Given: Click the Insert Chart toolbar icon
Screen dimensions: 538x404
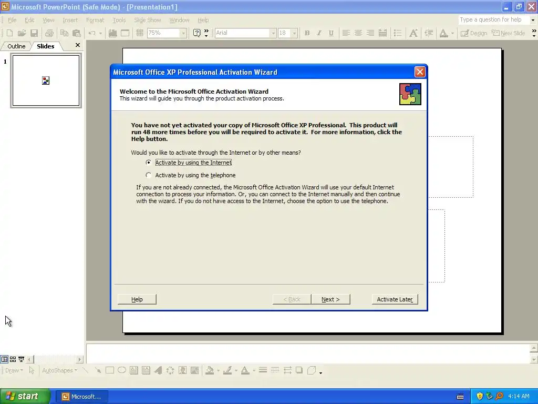Looking at the screenshot, I should click(112, 33).
